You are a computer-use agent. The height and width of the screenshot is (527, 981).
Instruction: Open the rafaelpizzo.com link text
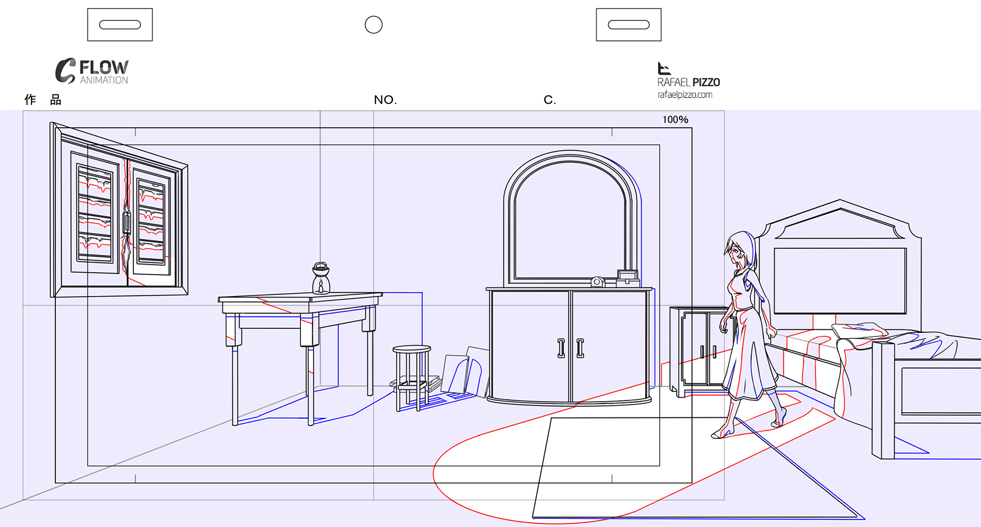(x=685, y=95)
